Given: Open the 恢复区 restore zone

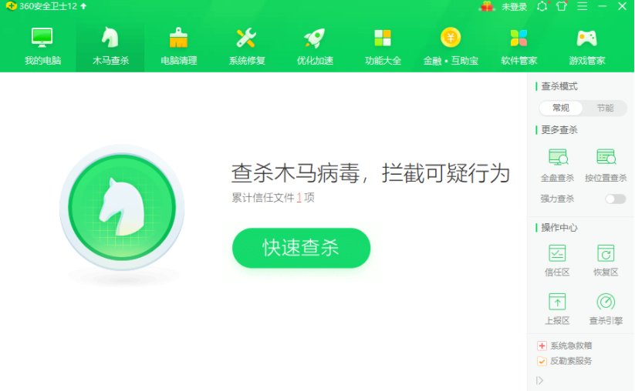Looking at the screenshot, I should pyautogui.click(x=606, y=260).
